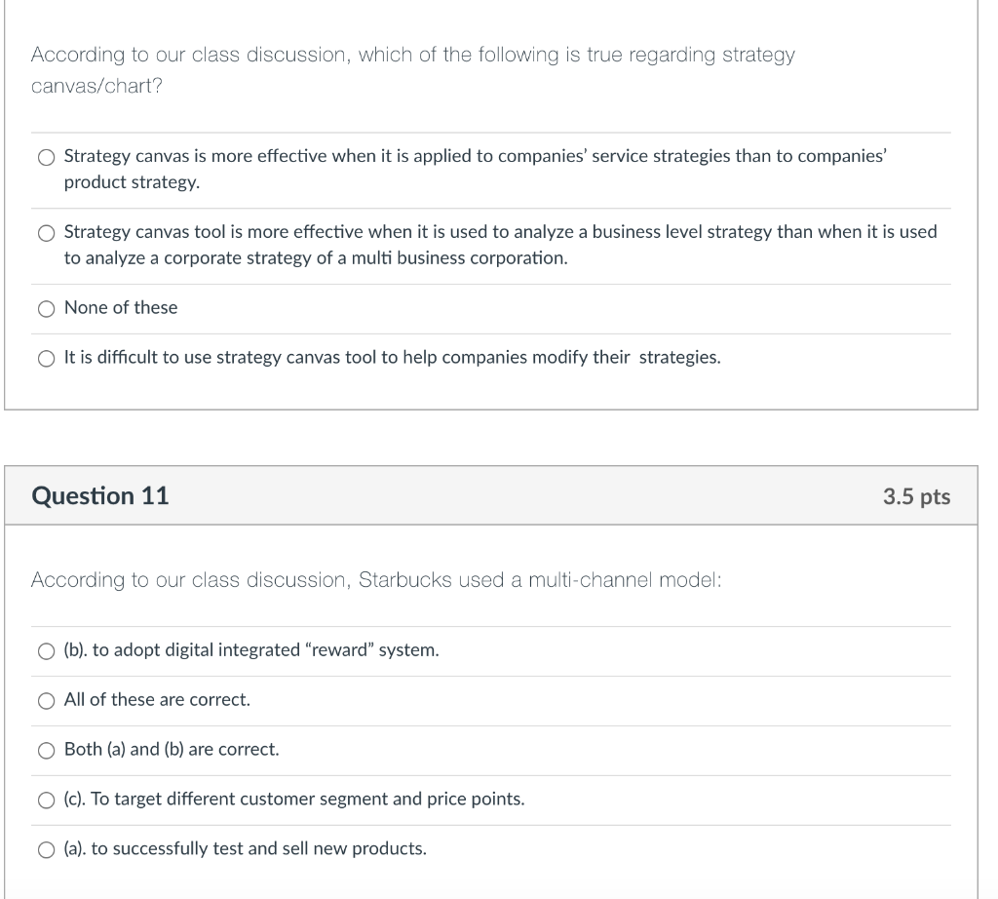Pick radio for target different customer segment

46,801
